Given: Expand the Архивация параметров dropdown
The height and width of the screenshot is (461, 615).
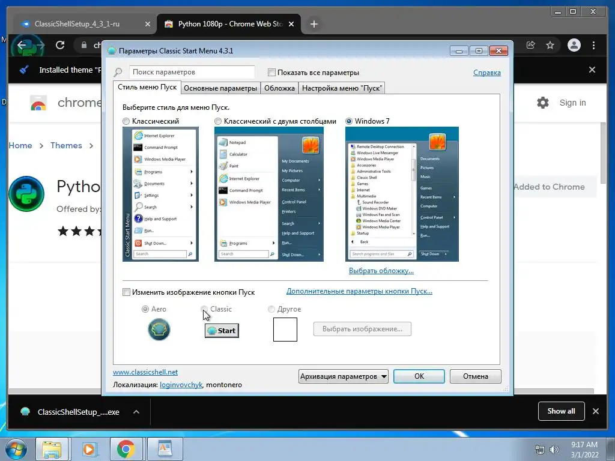Looking at the screenshot, I should tap(343, 376).
